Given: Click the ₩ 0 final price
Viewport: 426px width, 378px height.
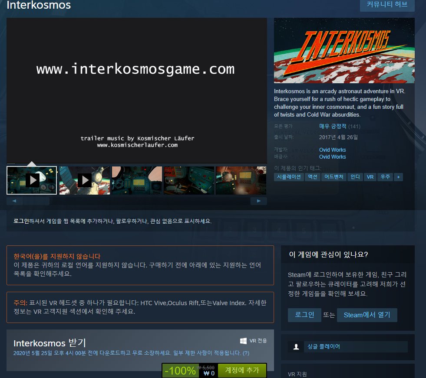Looking at the screenshot, I should pyautogui.click(x=209, y=373).
